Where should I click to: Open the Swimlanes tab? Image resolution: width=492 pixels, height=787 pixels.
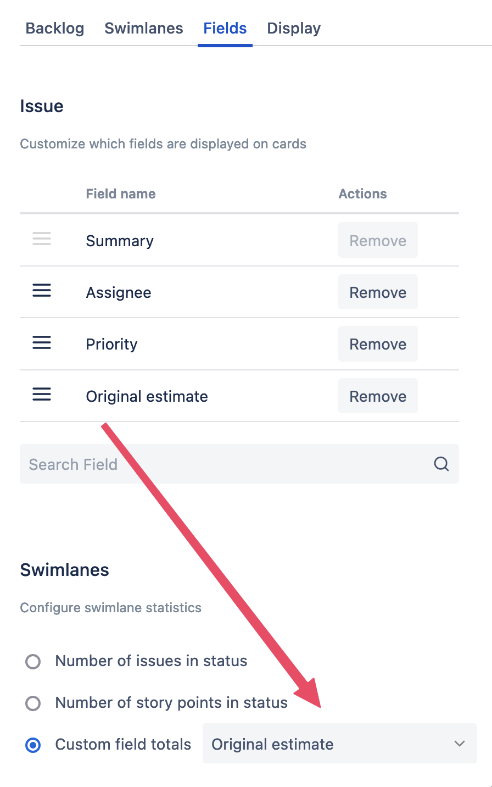click(144, 29)
